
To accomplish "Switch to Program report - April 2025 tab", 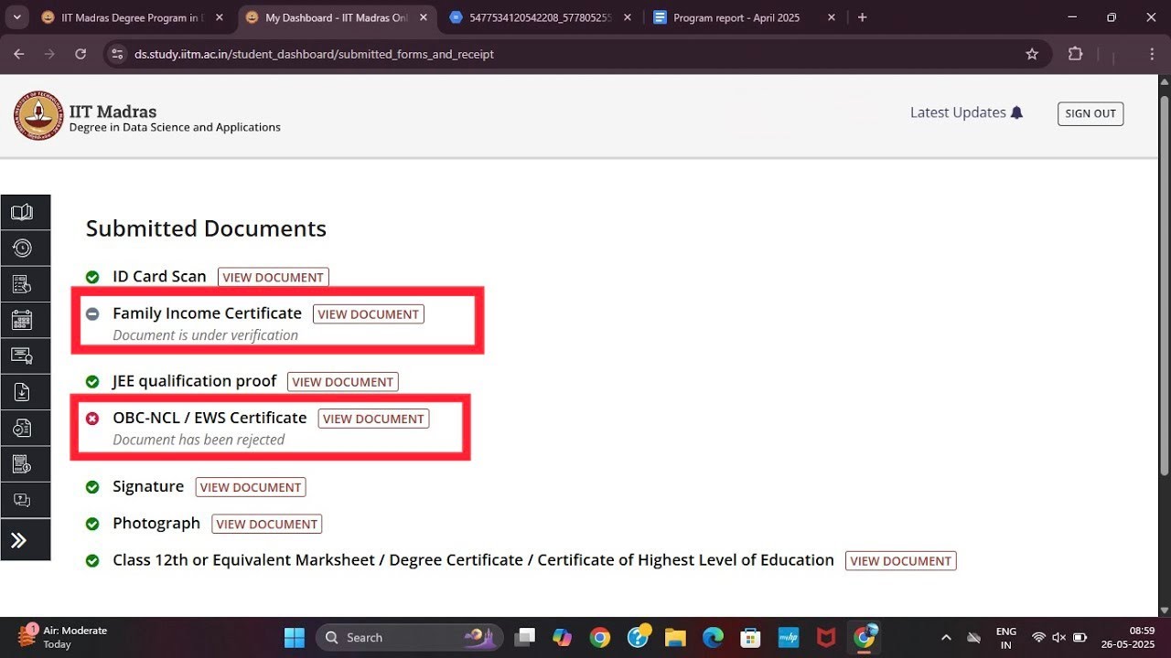I will 736,17.
